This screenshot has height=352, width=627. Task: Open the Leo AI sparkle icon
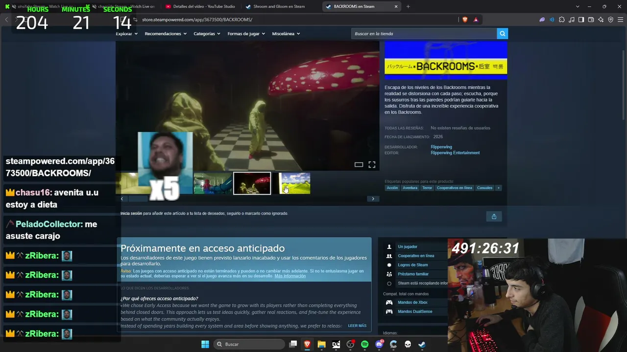click(601, 20)
